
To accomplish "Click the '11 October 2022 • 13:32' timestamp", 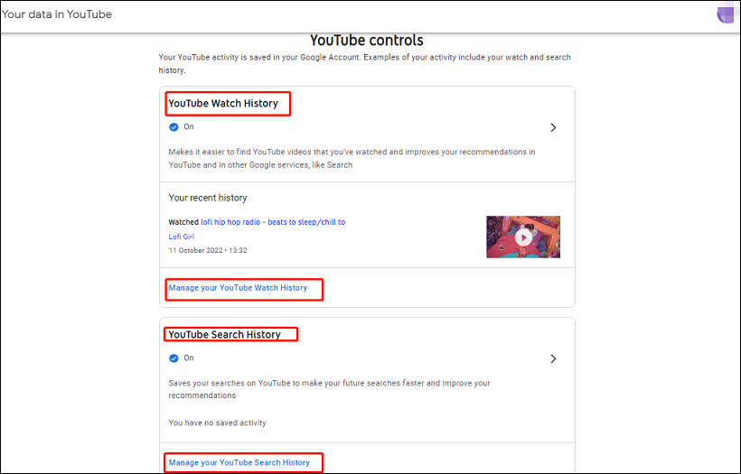I will click(x=208, y=250).
